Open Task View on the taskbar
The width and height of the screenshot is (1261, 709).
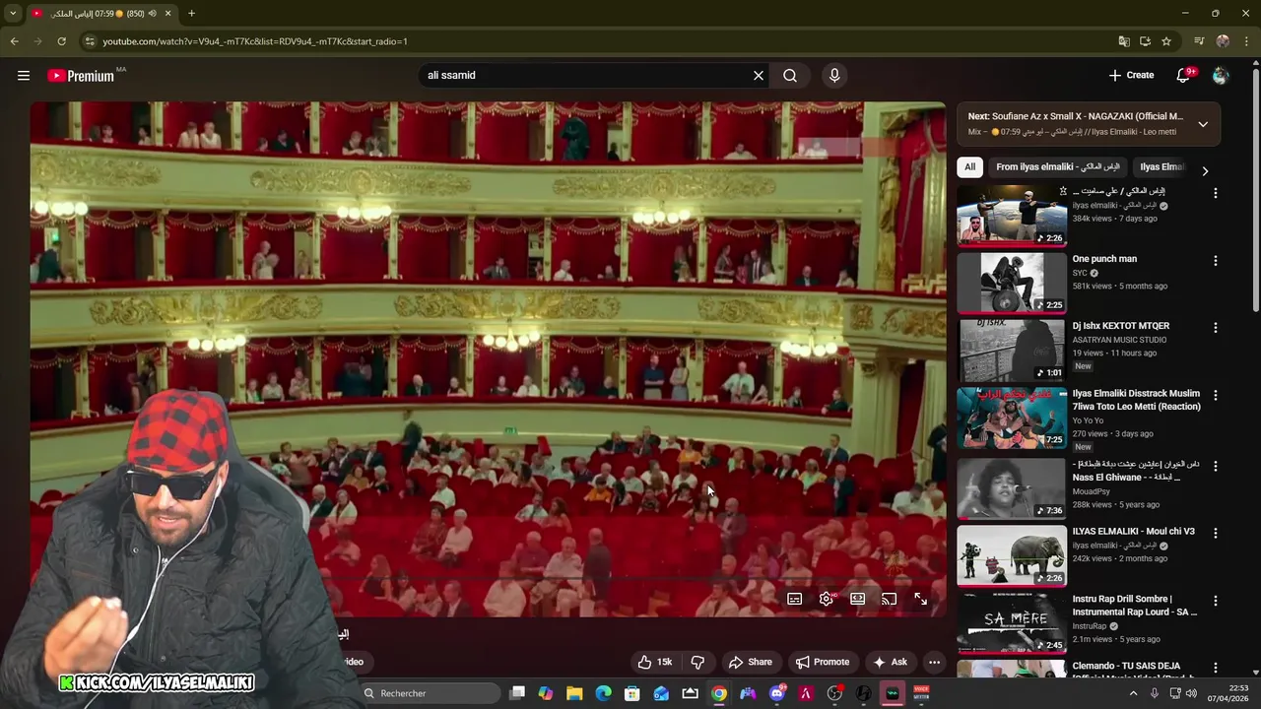coord(517,693)
